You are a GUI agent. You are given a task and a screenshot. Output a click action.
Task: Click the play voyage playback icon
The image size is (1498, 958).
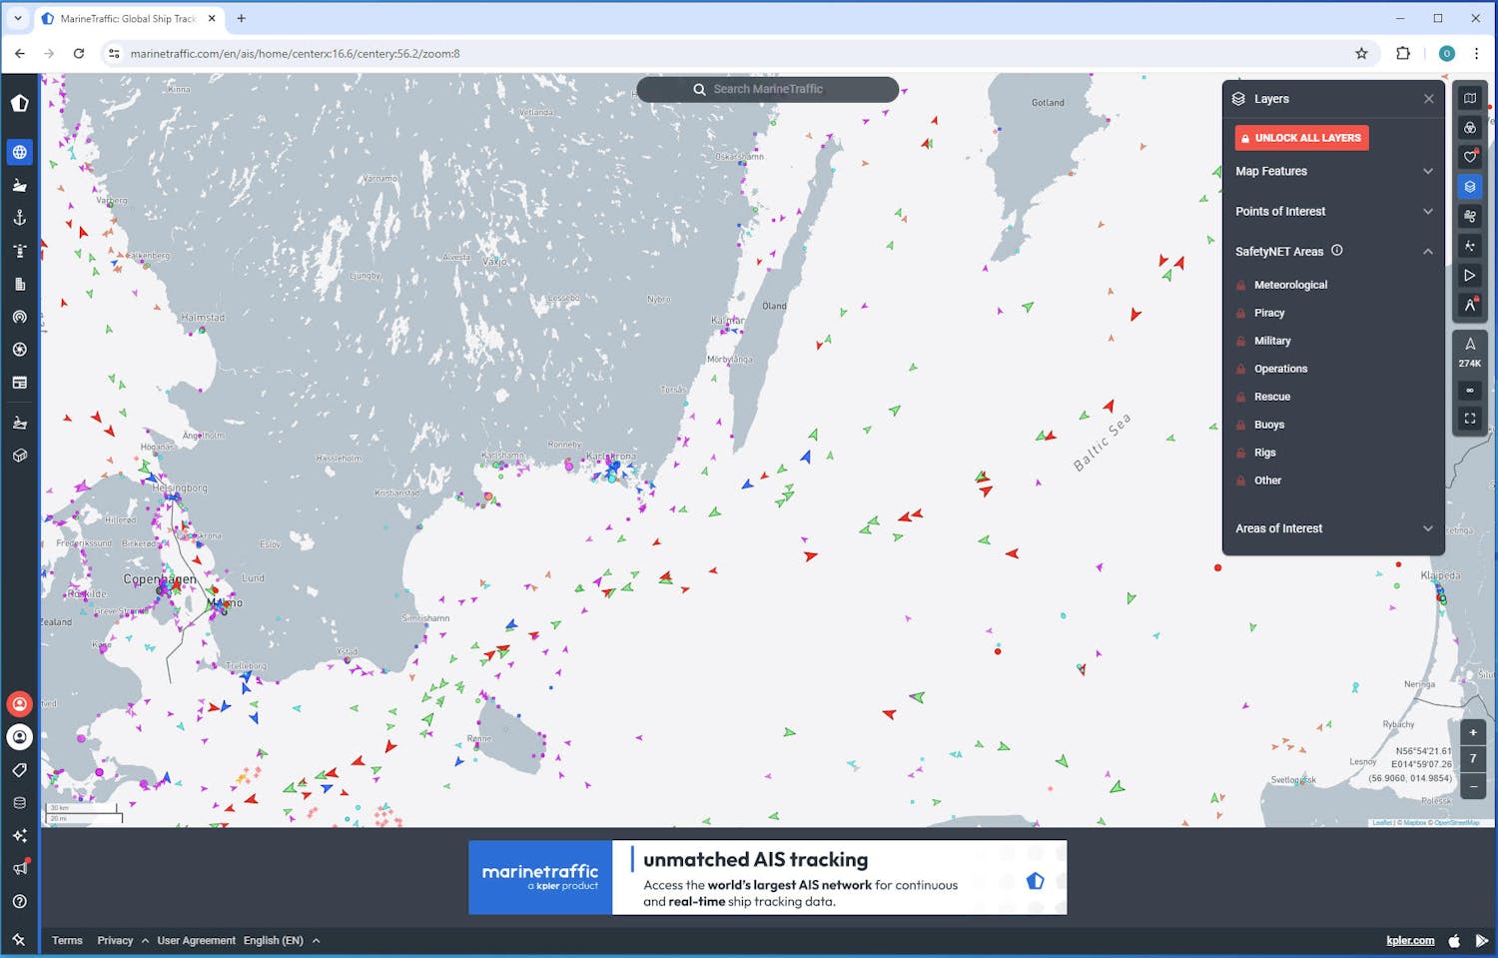[1470, 275]
